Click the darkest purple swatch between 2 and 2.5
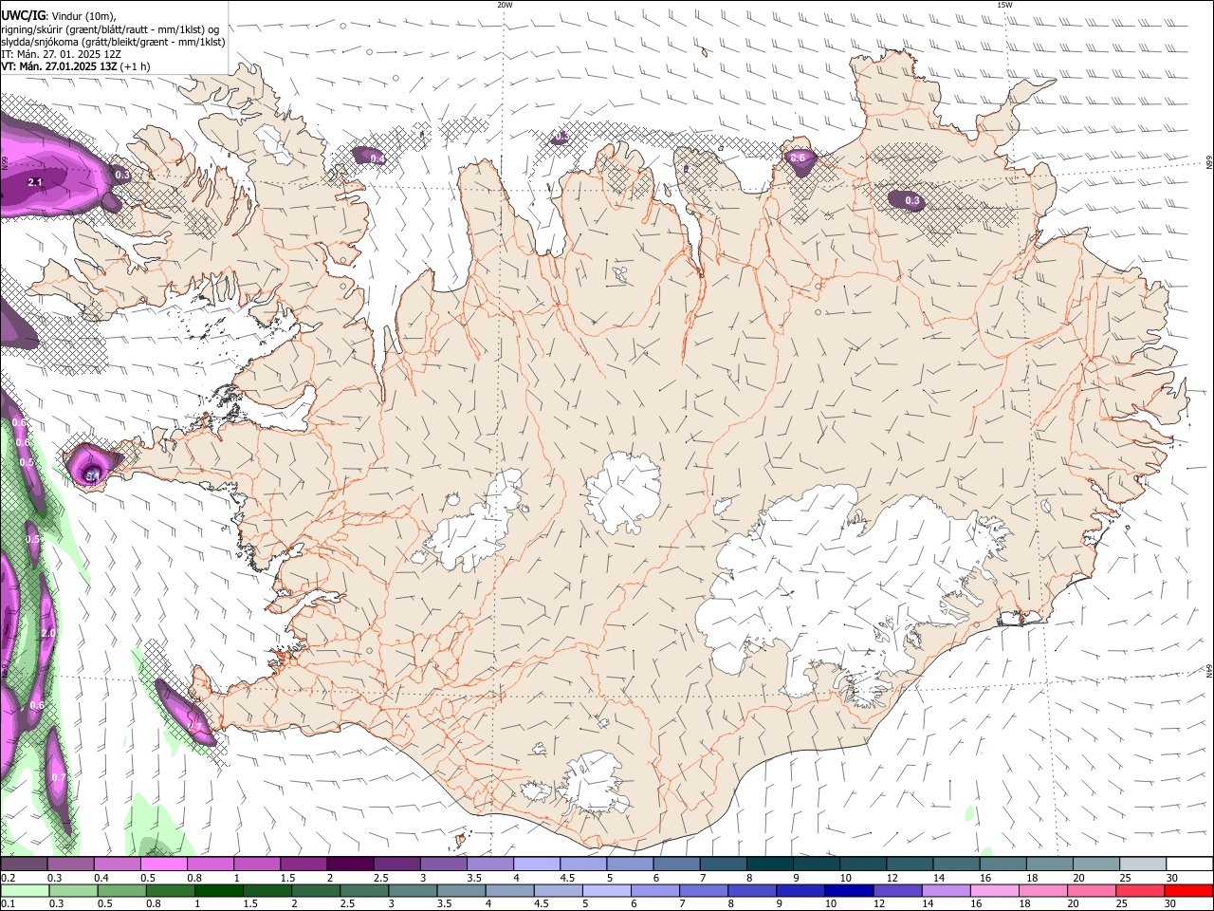 tap(350, 865)
